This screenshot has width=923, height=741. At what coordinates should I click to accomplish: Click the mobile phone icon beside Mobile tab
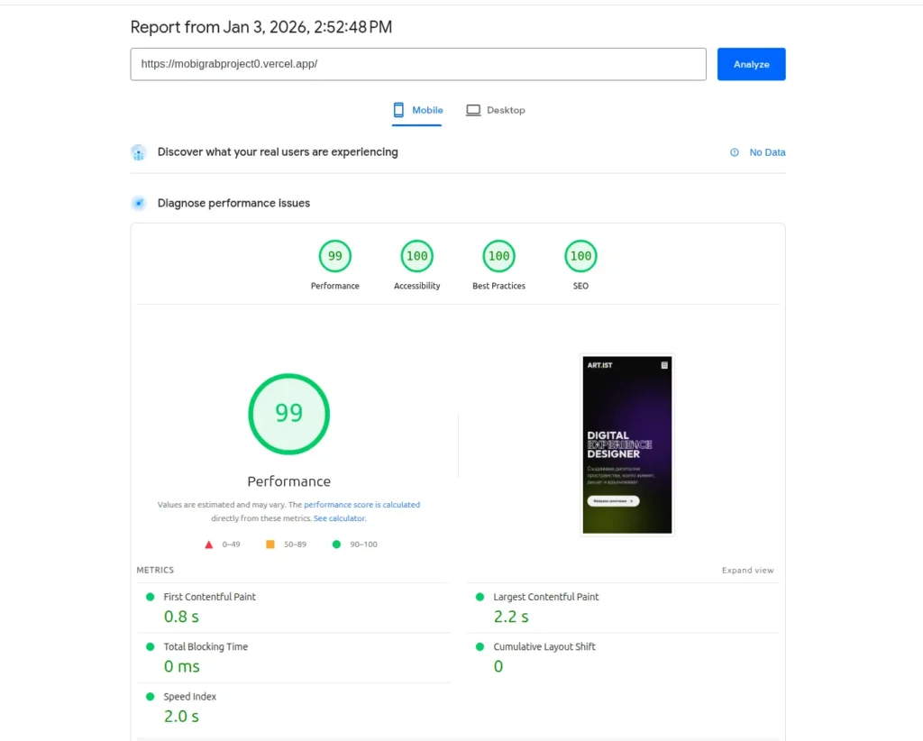pos(398,109)
